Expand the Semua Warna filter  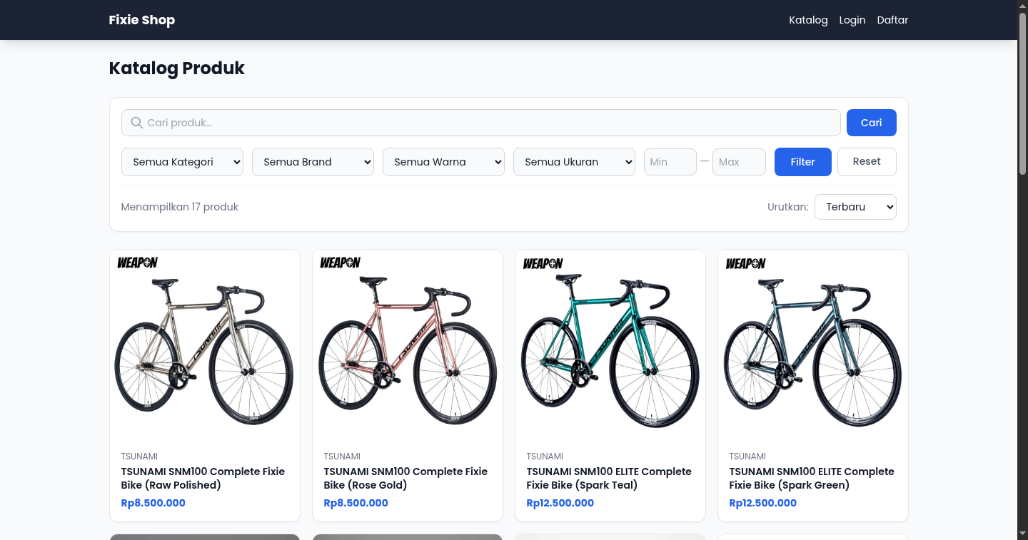click(443, 162)
